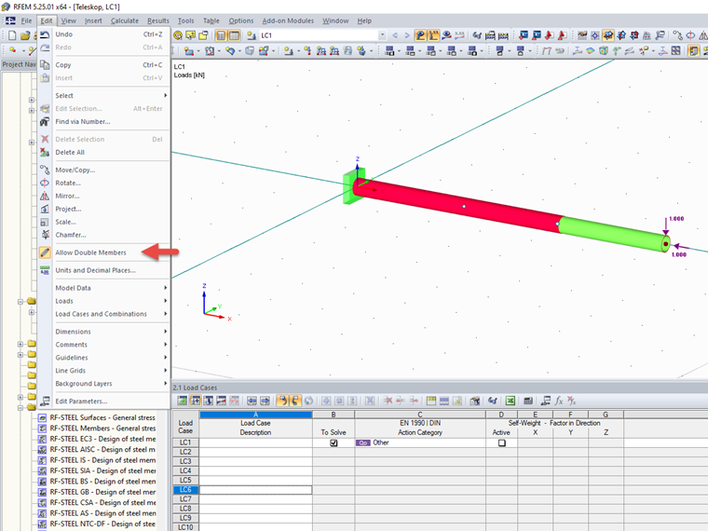Screen dimensions: 708x531
Task: Click the LC6 Load Case Description cell
Action: point(255,490)
